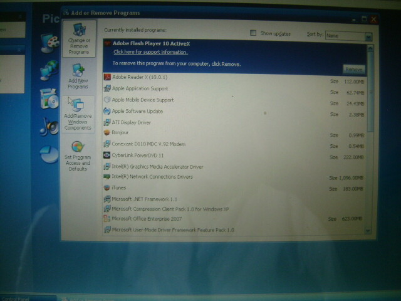Image resolution: width=401 pixels, height=301 pixels.
Task: Click the Apple Application Support icon
Action: pyautogui.click(x=107, y=88)
